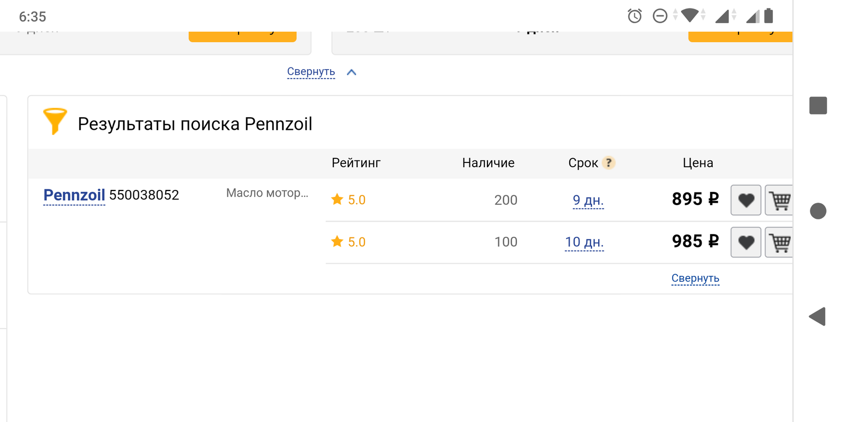The image size is (844, 422).
Task: Click the 985 ₽ price
Action: pos(695,242)
